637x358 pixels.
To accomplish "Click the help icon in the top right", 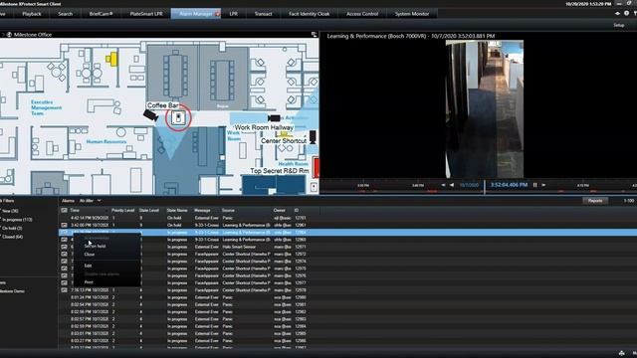I will click(626, 13).
